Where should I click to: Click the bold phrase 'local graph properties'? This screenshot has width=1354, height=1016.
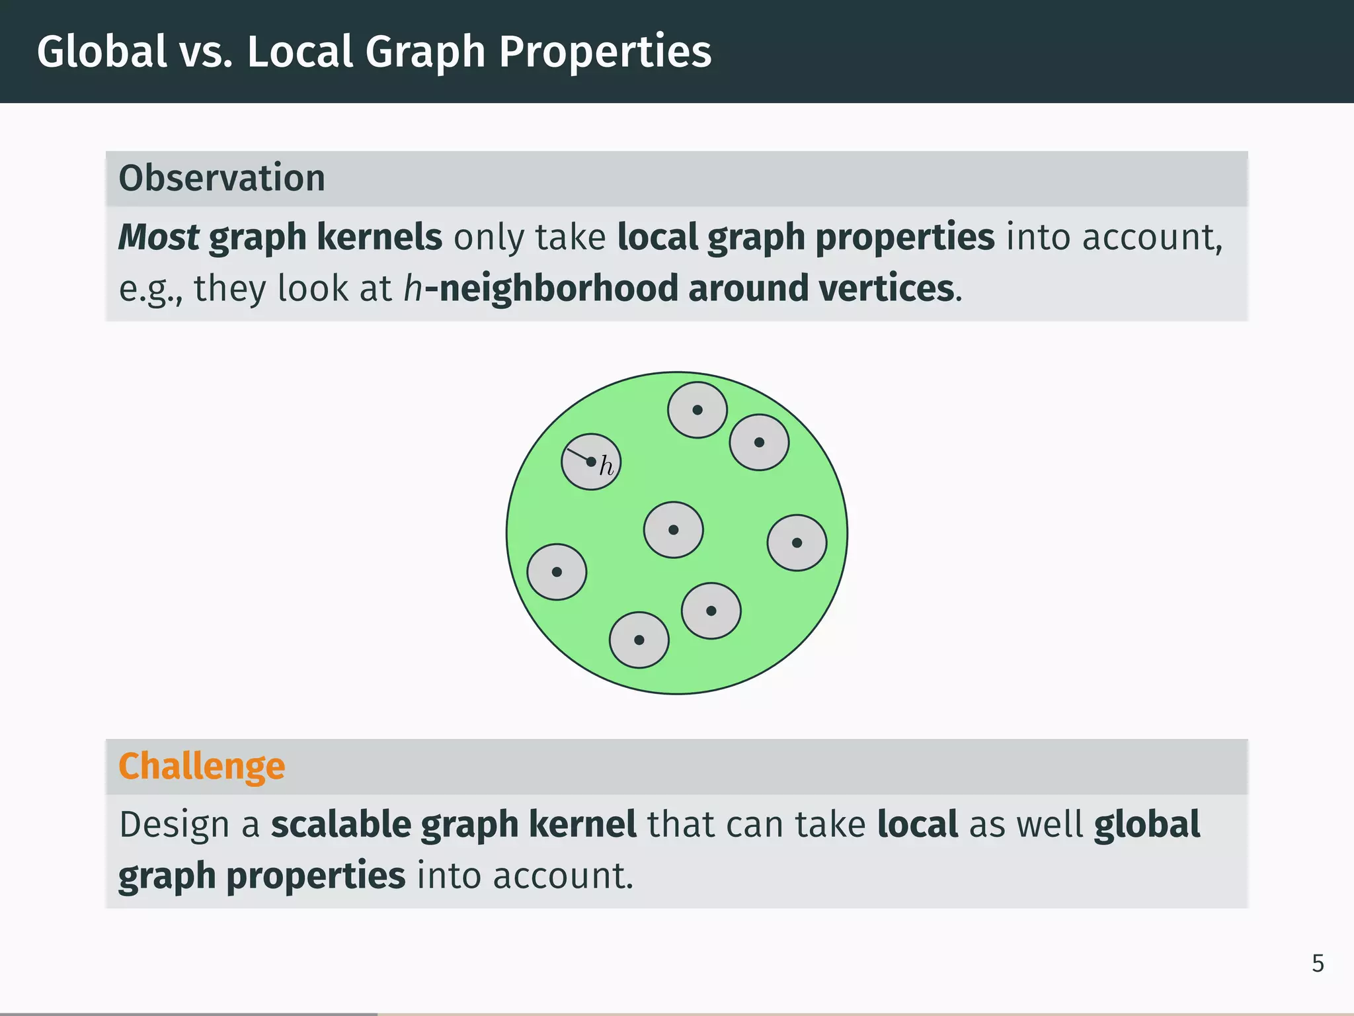[x=806, y=237]
